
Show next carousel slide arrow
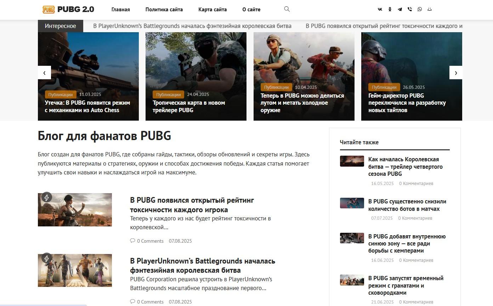pos(456,73)
